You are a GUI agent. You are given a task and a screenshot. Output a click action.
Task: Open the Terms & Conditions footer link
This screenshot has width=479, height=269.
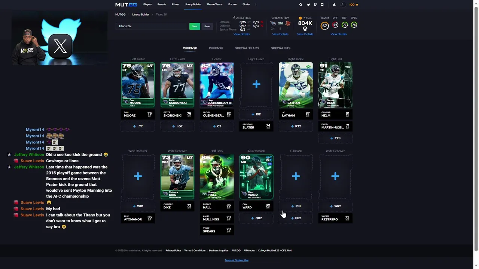click(195, 250)
